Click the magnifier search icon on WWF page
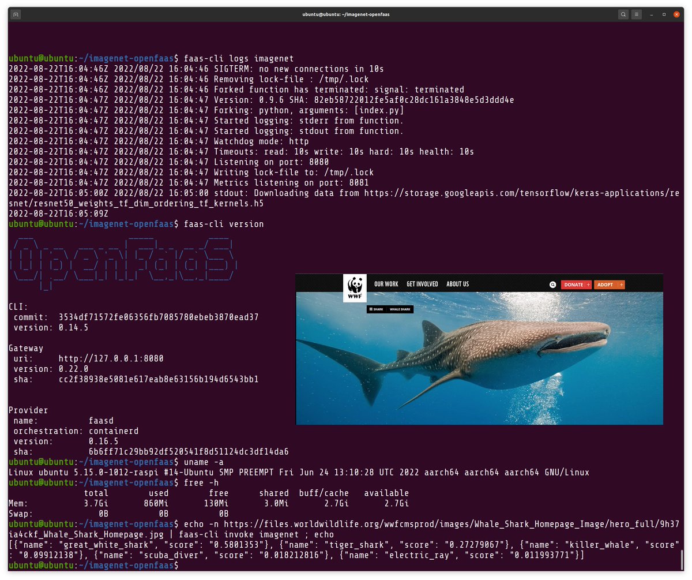This screenshot has width=692, height=580. point(552,285)
